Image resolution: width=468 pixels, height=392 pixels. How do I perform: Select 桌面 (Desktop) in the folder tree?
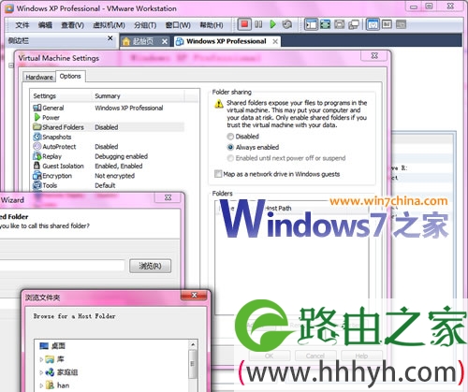tap(52, 346)
